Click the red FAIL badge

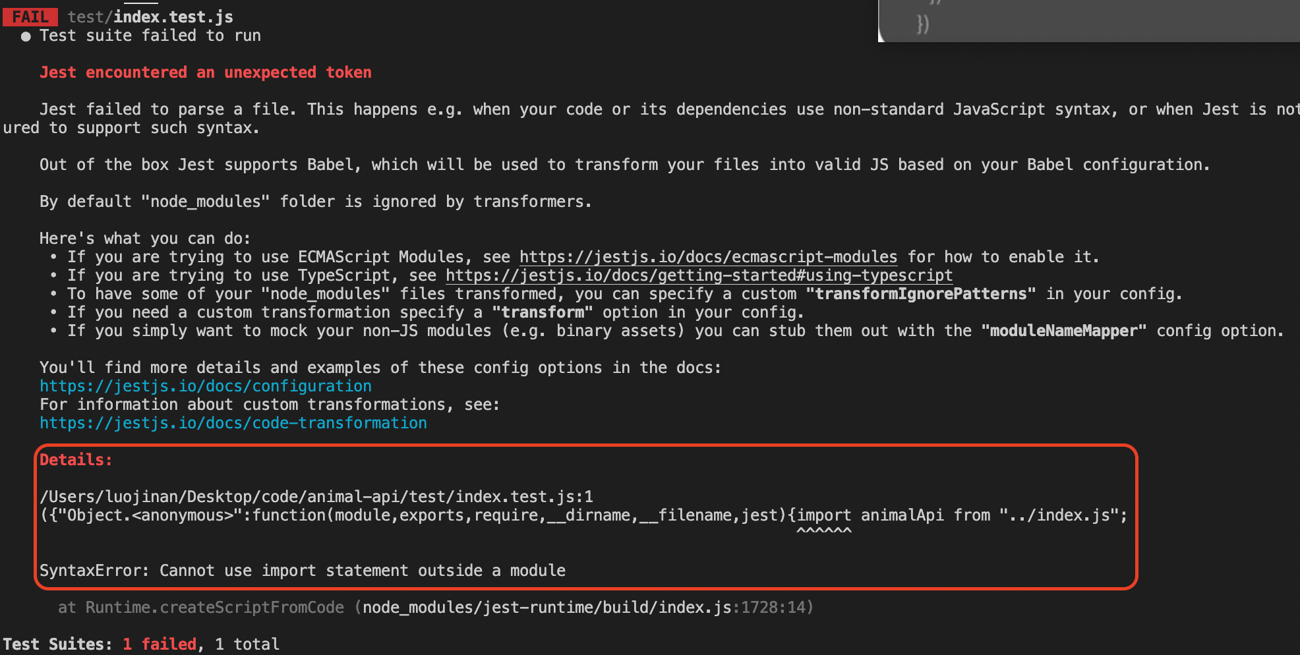point(30,16)
